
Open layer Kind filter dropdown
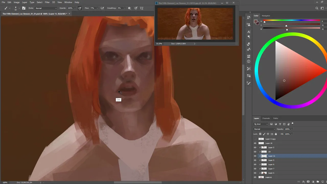(x=261, y=124)
